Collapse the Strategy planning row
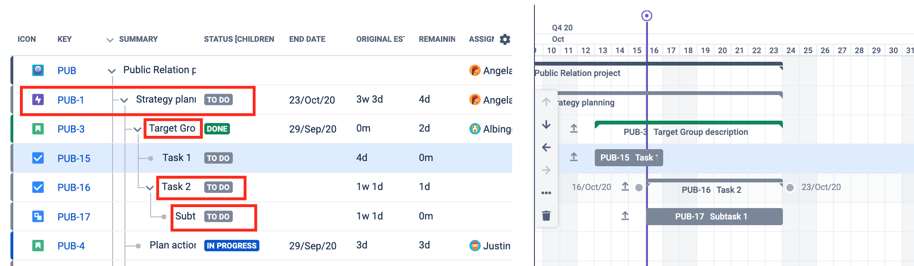This screenshot has height=266, width=914. point(124,100)
